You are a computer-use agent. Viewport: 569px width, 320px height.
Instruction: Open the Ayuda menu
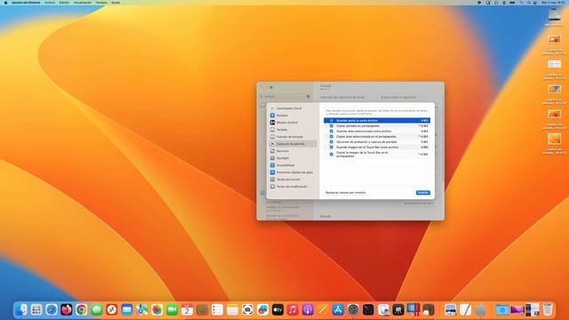116,3
